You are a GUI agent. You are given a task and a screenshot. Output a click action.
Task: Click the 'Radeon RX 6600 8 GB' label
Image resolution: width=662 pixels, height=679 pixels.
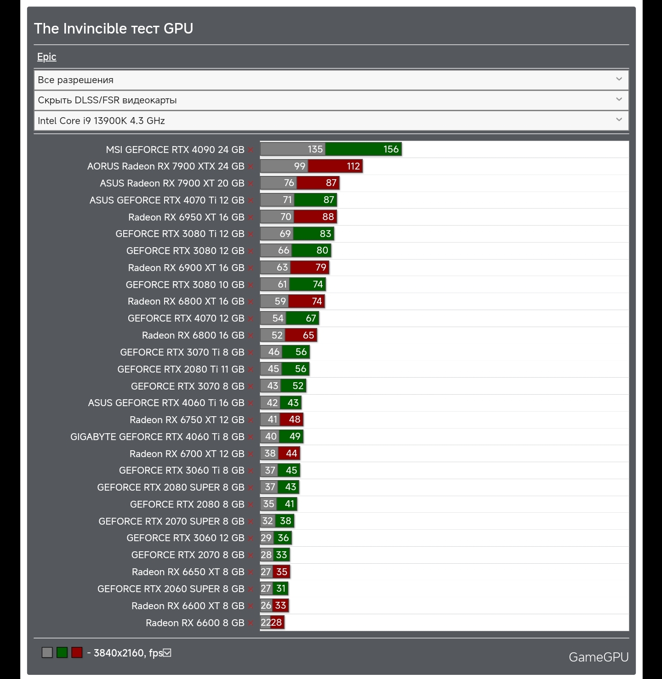[195, 623]
